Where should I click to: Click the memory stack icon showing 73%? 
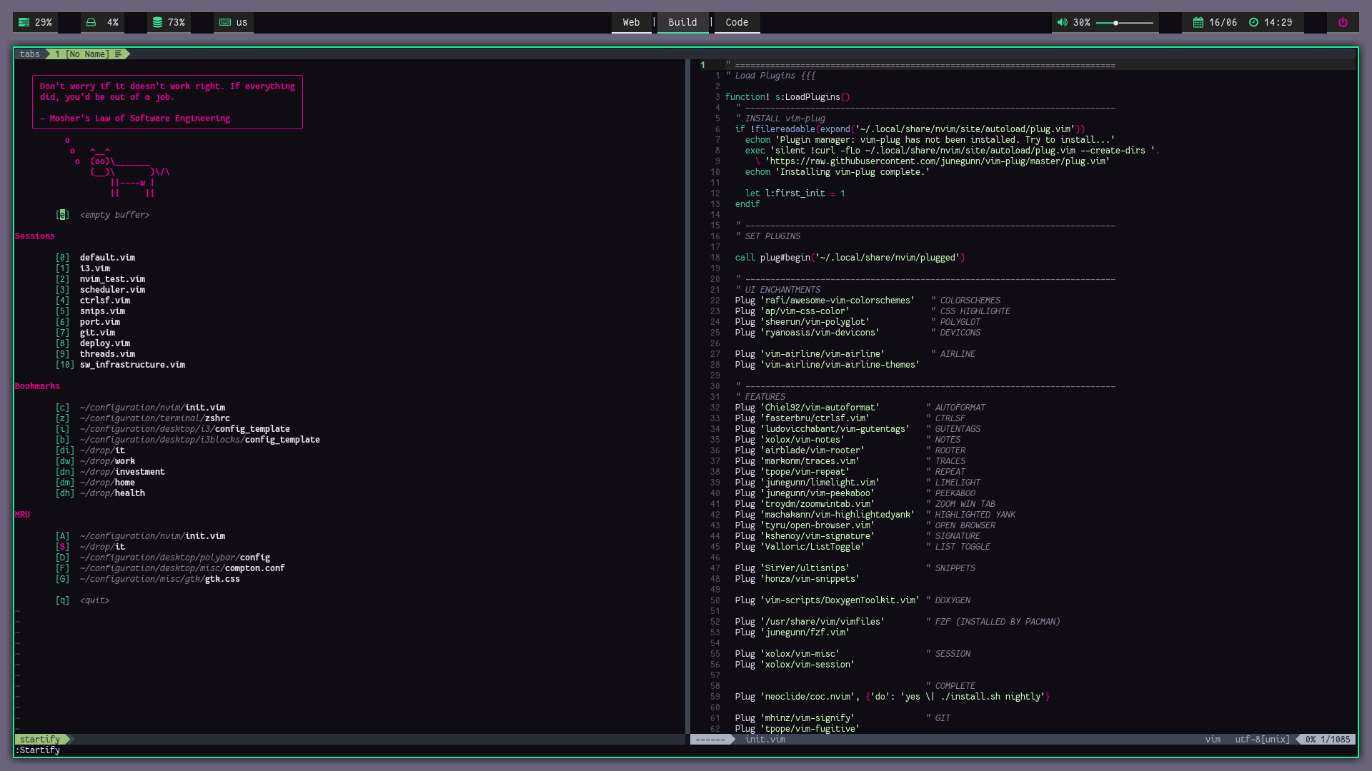click(x=157, y=22)
